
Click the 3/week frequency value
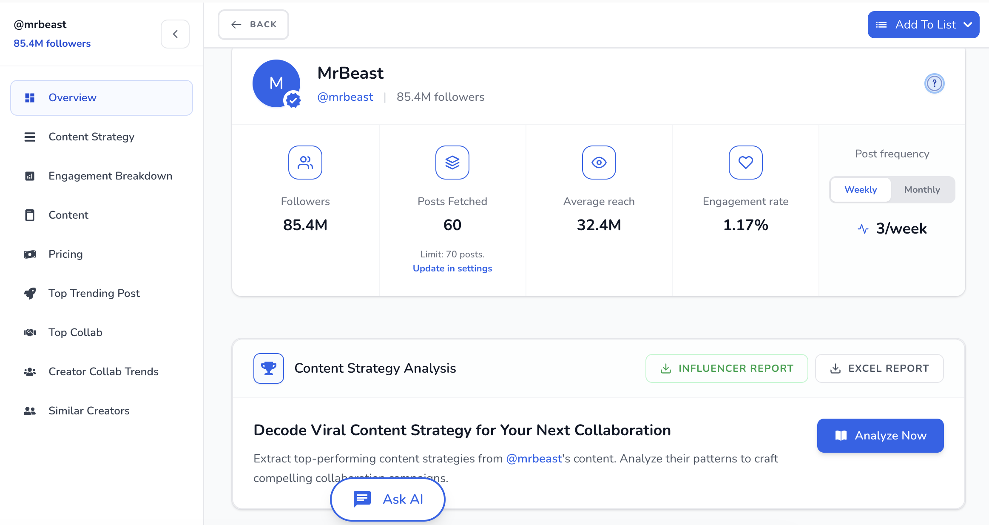(x=901, y=229)
